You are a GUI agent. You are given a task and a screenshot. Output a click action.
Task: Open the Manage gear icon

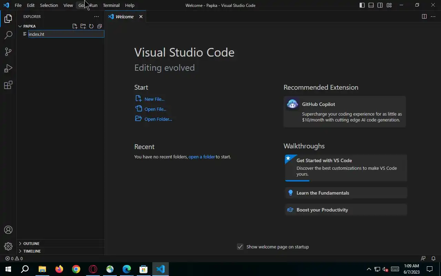pyautogui.click(x=8, y=246)
